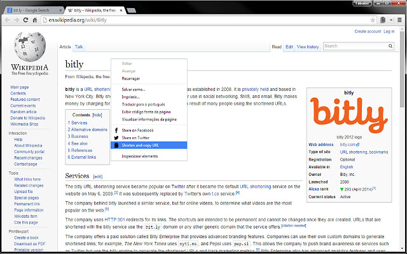Go to the browser home icon
Screen dimensions: 407x254
point(34,20)
